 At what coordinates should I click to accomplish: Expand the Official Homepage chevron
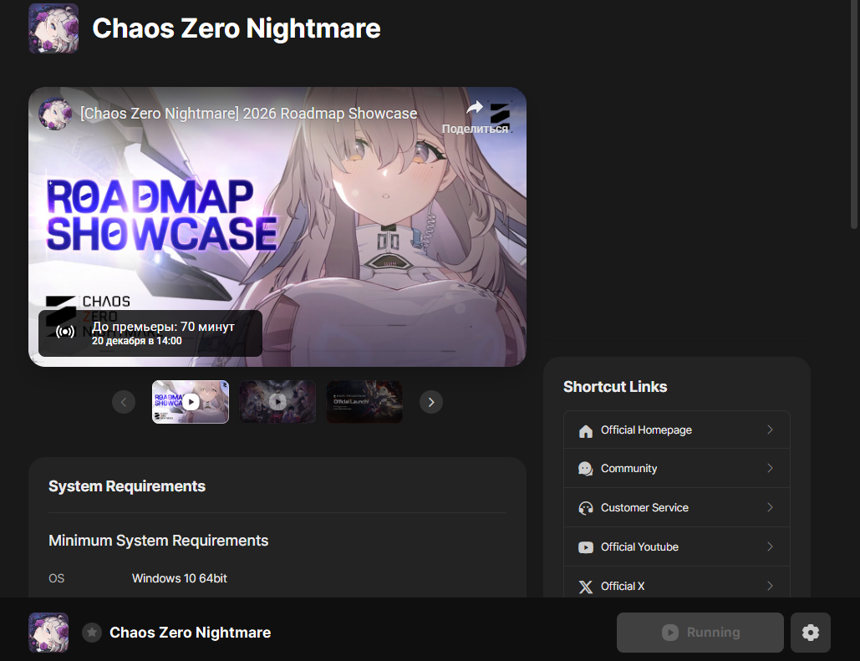click(770, 430)
